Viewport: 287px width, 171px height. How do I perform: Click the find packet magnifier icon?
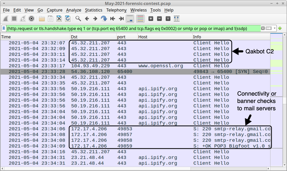[78, 19]
